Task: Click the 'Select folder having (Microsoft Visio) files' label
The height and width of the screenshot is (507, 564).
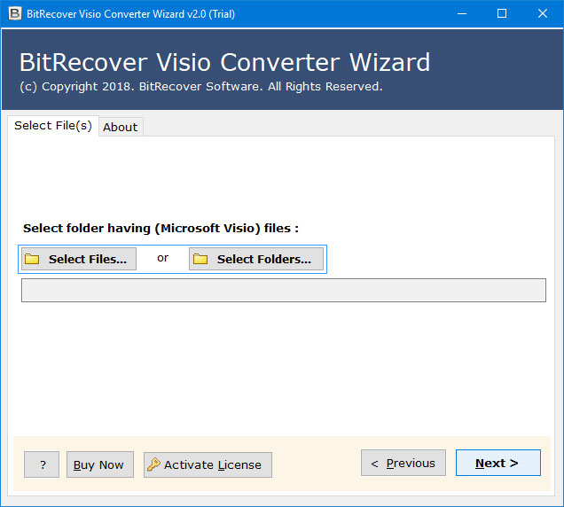Action: pyautogui.click(x=161, y=229)
